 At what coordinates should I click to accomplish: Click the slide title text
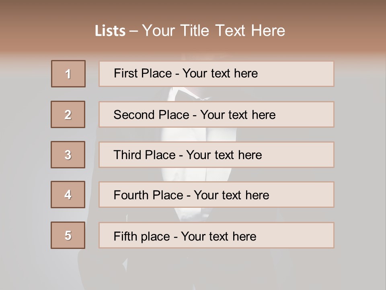click(190, 31)
